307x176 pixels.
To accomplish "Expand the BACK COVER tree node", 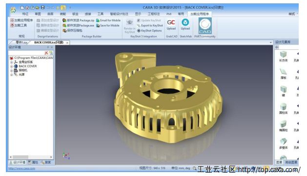I will [11, 66].
